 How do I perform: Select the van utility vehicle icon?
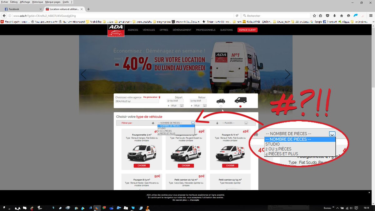pyautogui.click(x=240, y=100)
